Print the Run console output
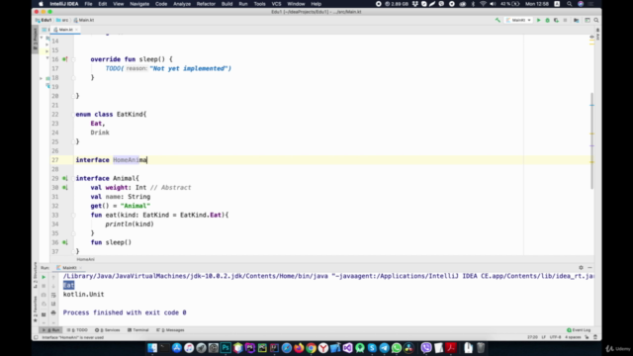The height and width of the screenshot is (356, 633). click(x=53, y=313)
